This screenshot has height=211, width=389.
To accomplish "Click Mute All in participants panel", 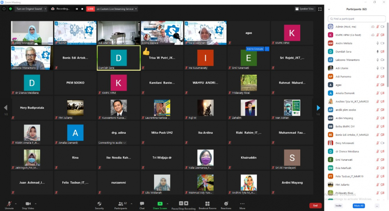I will [x=358, y=206].
